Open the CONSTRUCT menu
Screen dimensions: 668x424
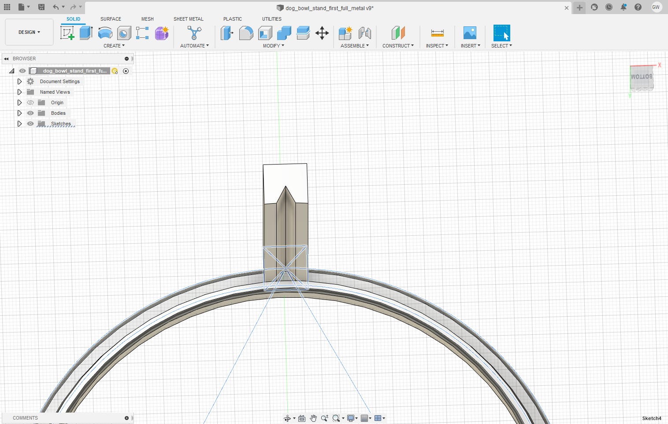point(398,46)
